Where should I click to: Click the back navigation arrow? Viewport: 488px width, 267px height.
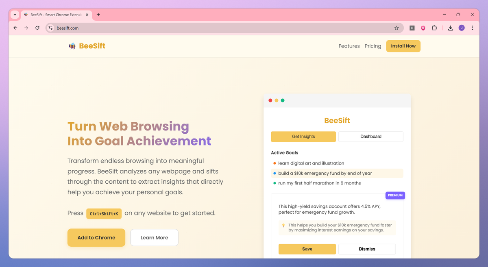click(x=15, y=28)
